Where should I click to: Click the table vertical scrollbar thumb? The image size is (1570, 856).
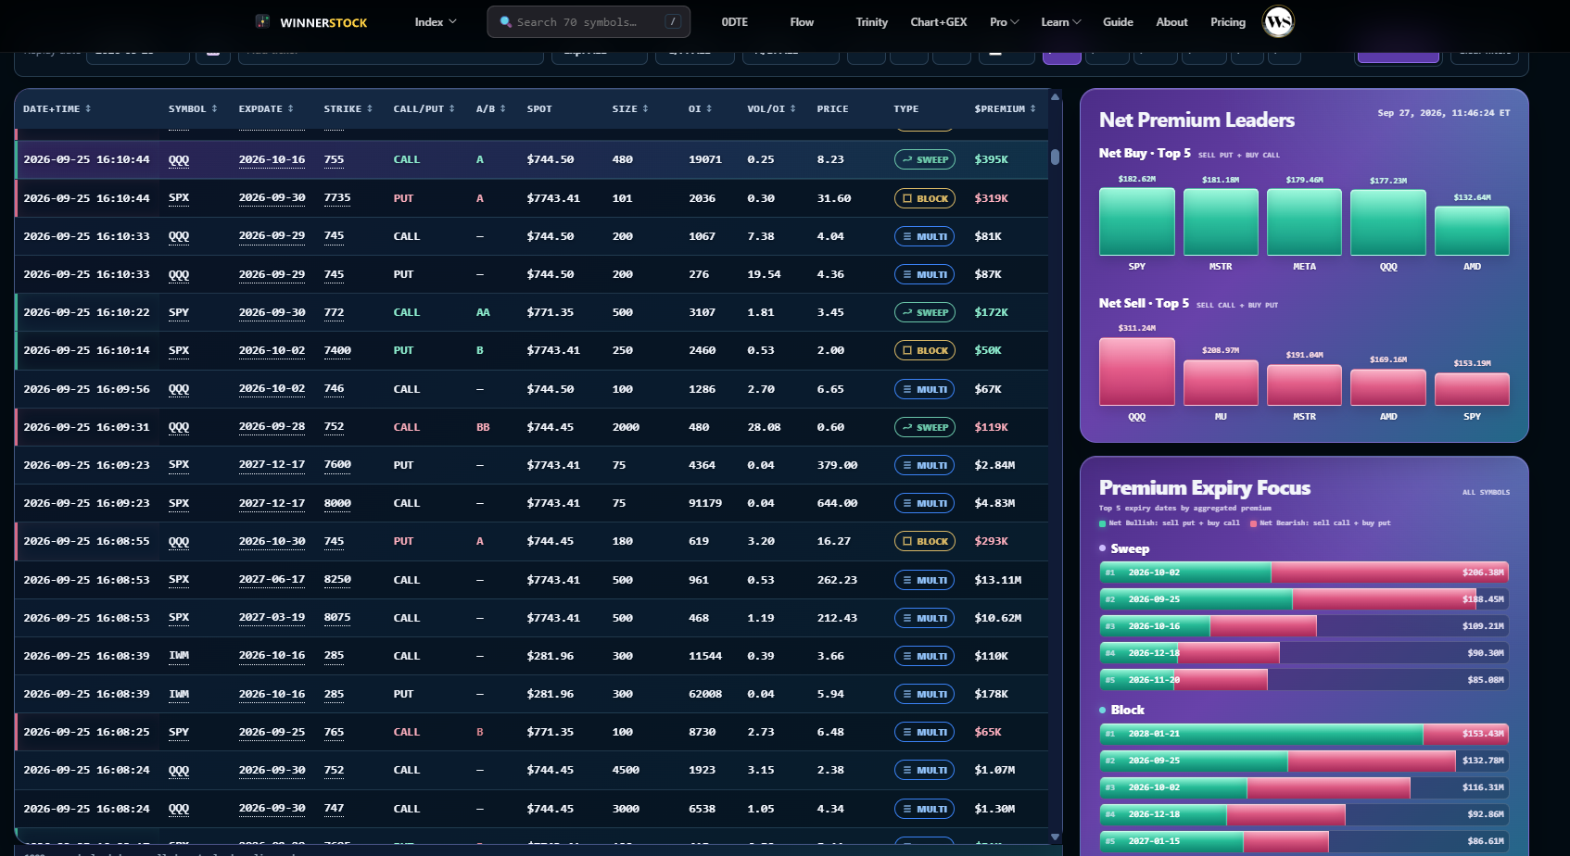point(1055,157)
